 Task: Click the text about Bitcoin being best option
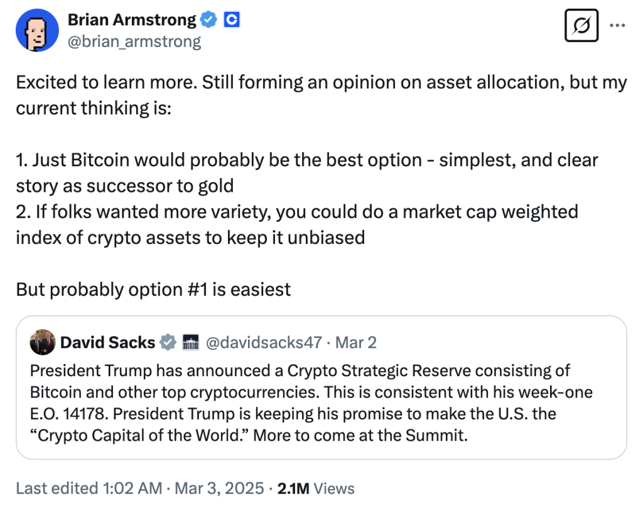click(x=306, y=172)
